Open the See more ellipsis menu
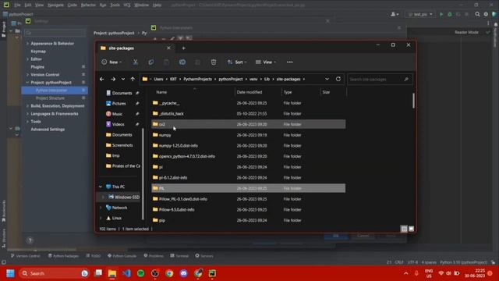The image size is (499, 281). 289,62
